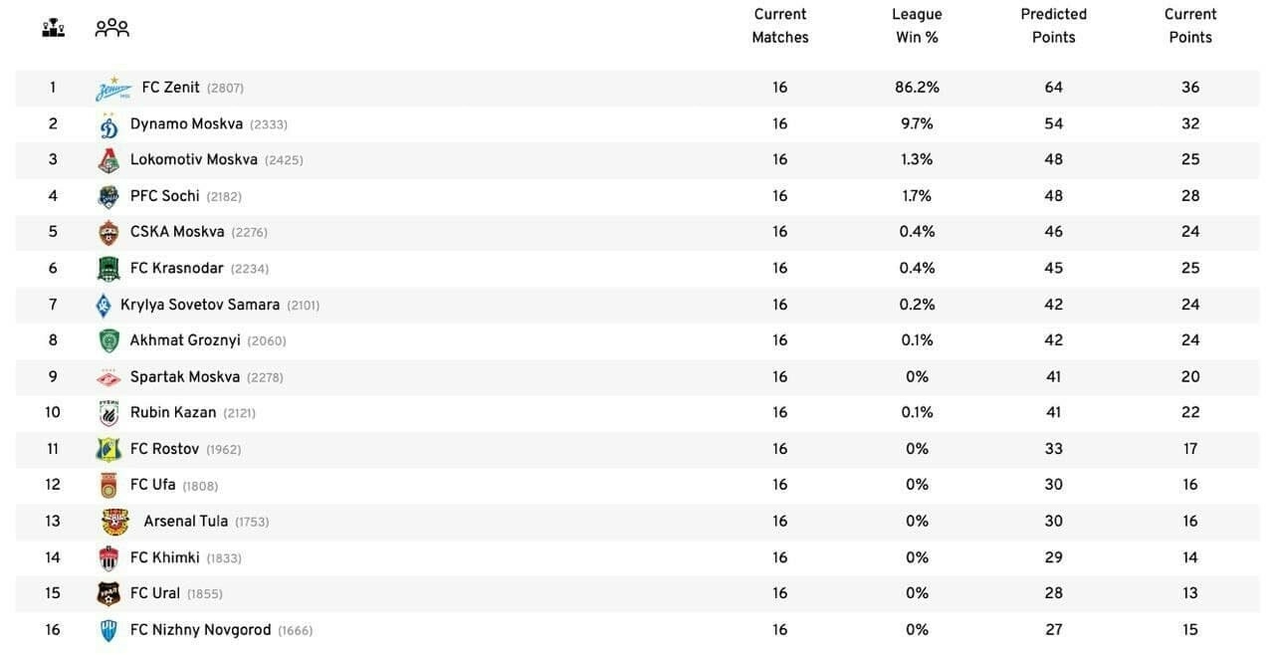Open FC Nizhny Novgorod team page
1274x655 pixels.
tap(200, 630)
